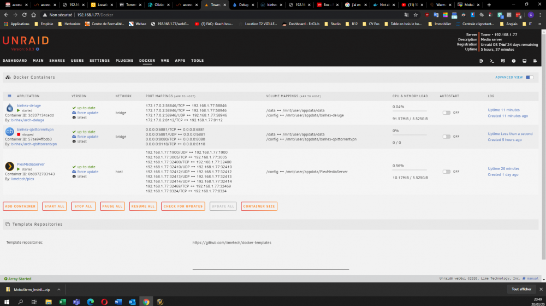Open Excel from the taskbar
546x306 pixels.
[62, 302]
